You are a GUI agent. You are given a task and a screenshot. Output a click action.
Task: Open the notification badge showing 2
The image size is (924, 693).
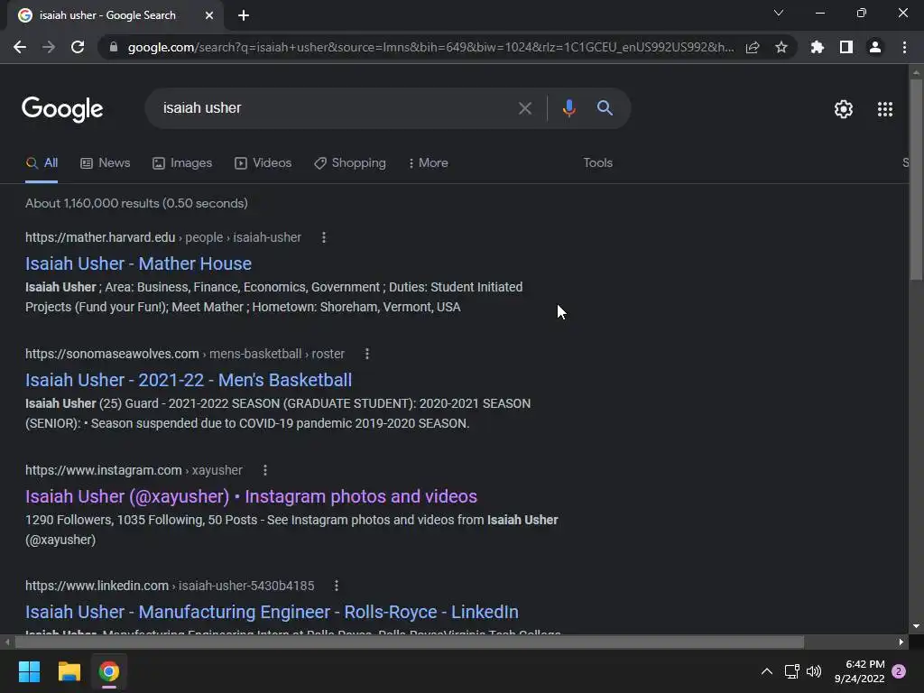(899, 671)
